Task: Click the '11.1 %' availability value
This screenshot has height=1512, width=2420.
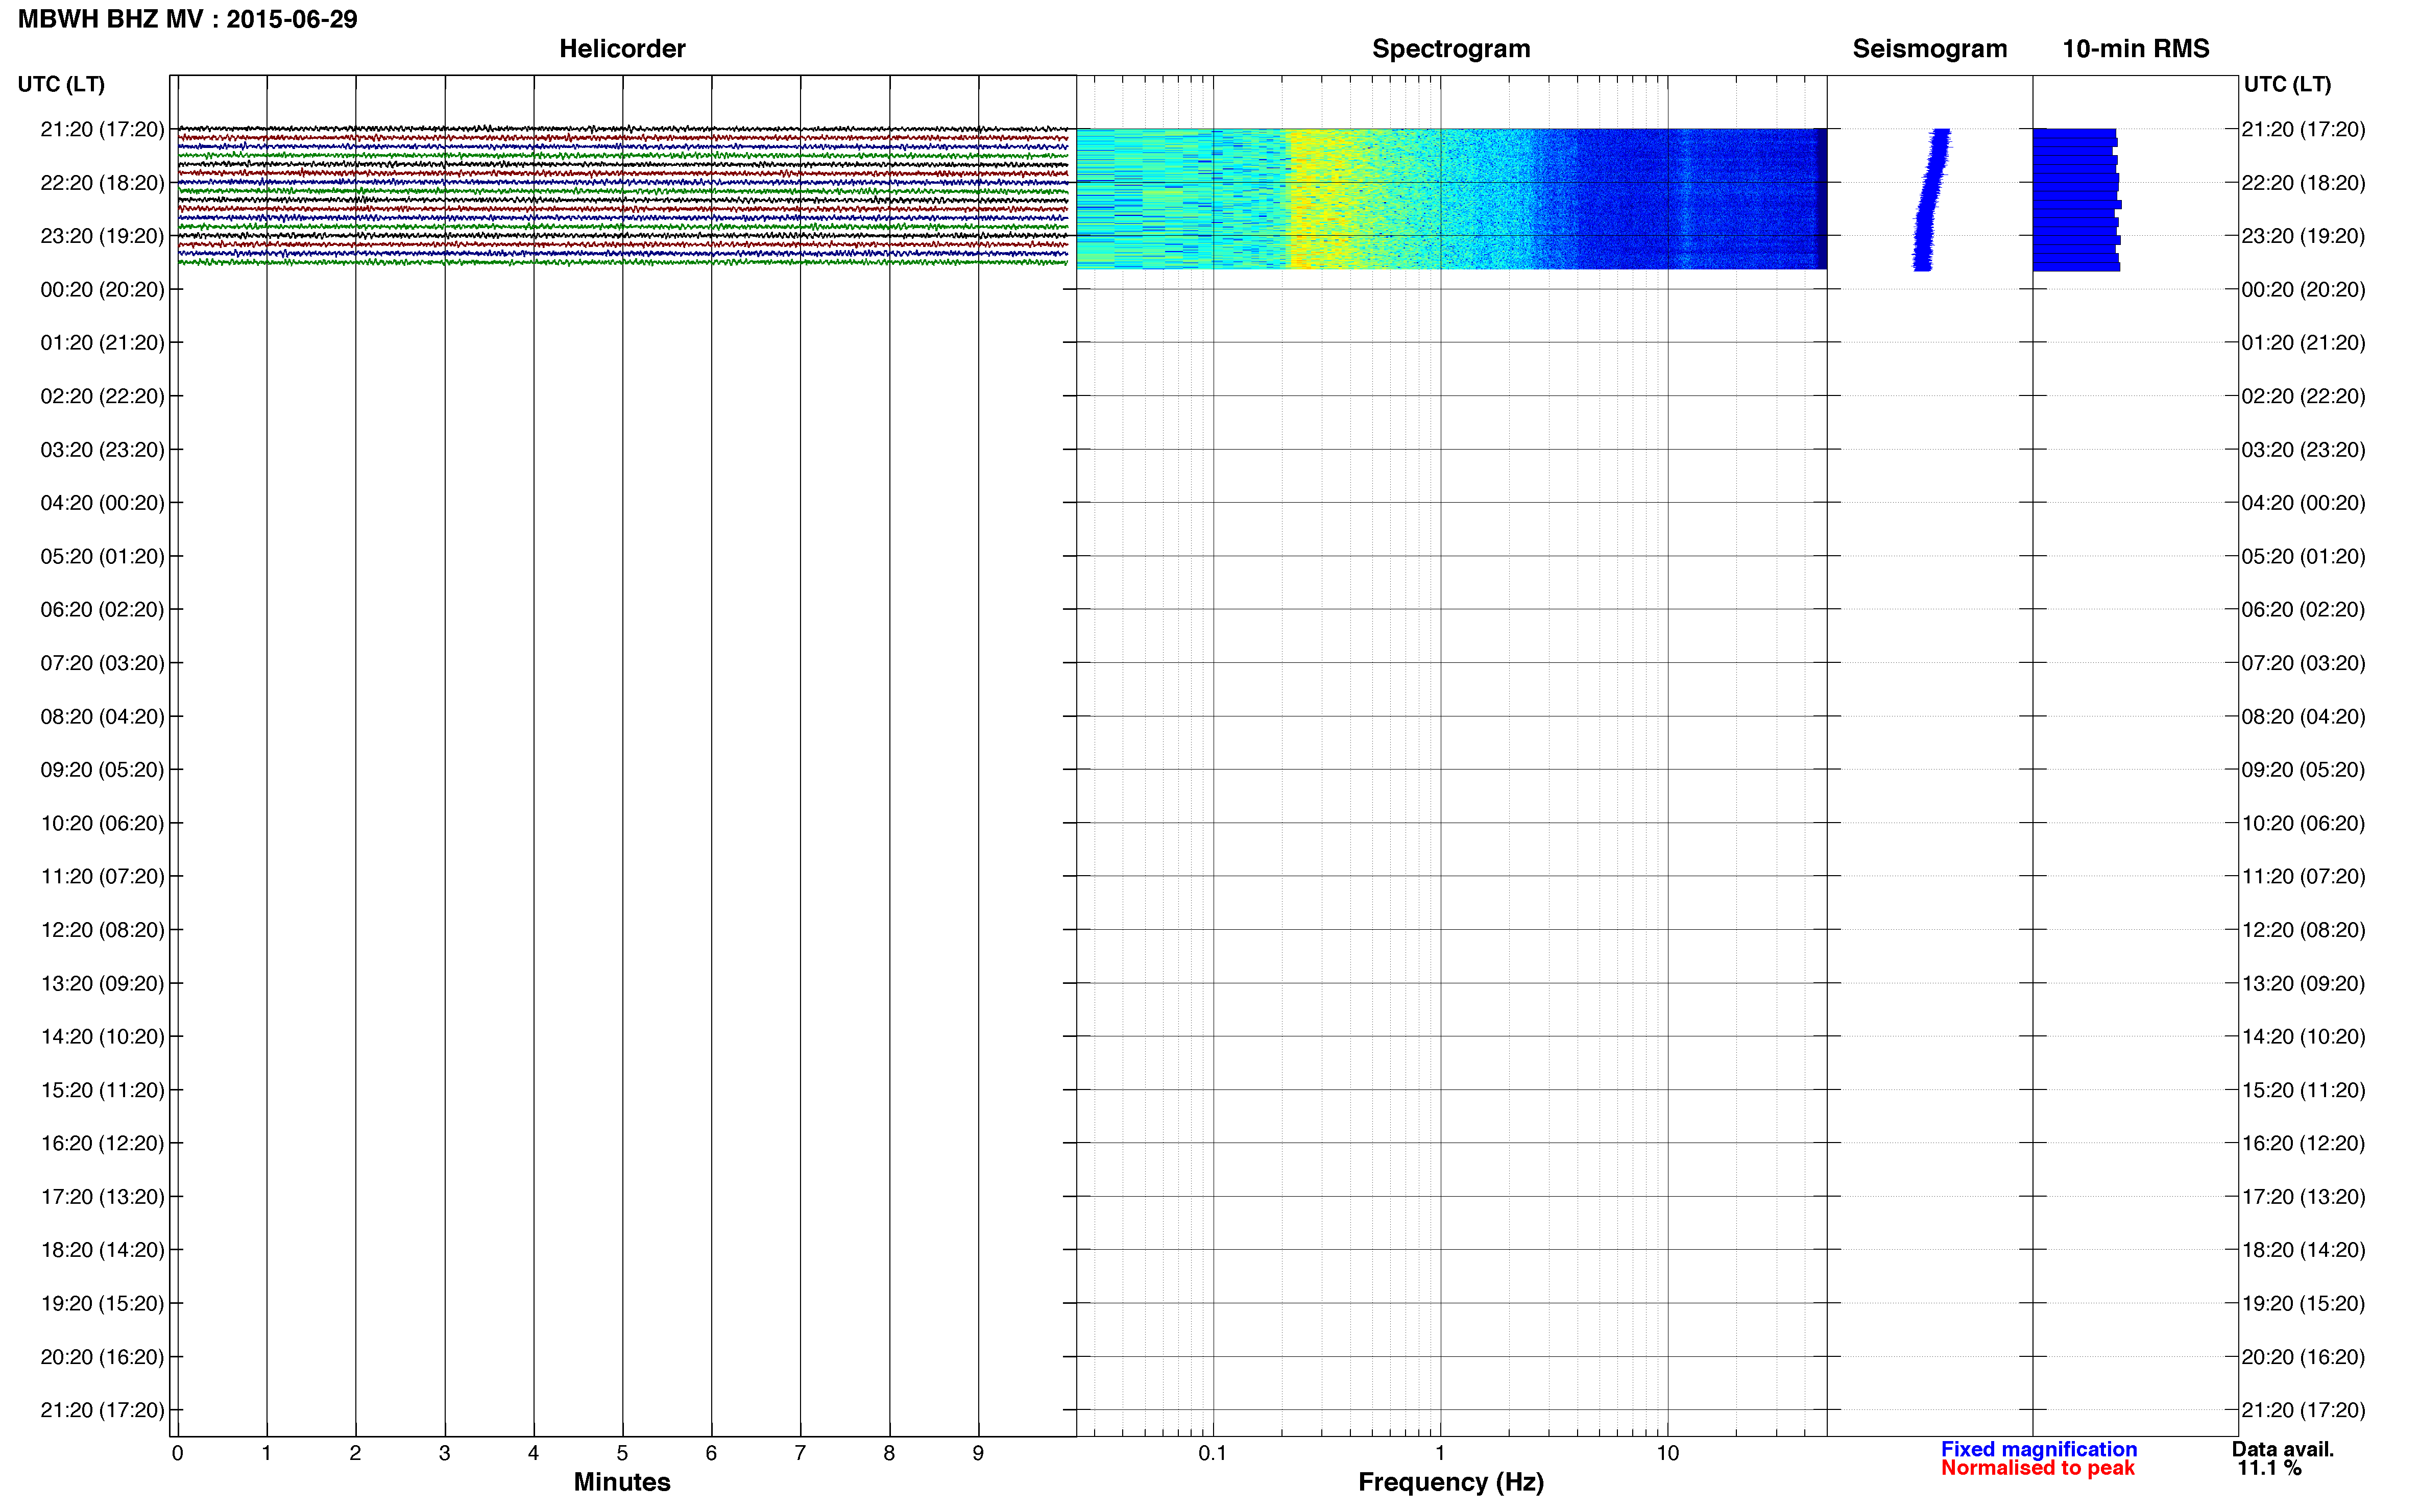Action: pos(2270,1468)
